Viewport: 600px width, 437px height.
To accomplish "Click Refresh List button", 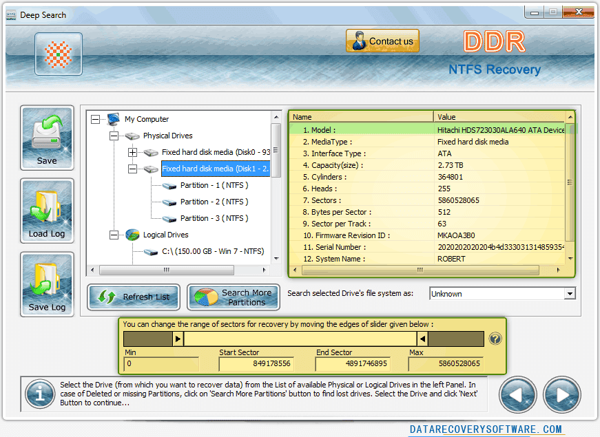I will [134, 297].
